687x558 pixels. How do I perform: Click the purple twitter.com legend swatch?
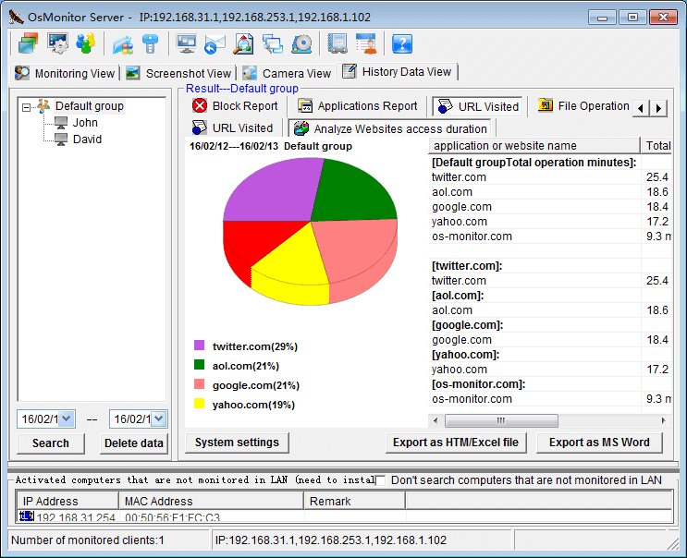(199, 346)
